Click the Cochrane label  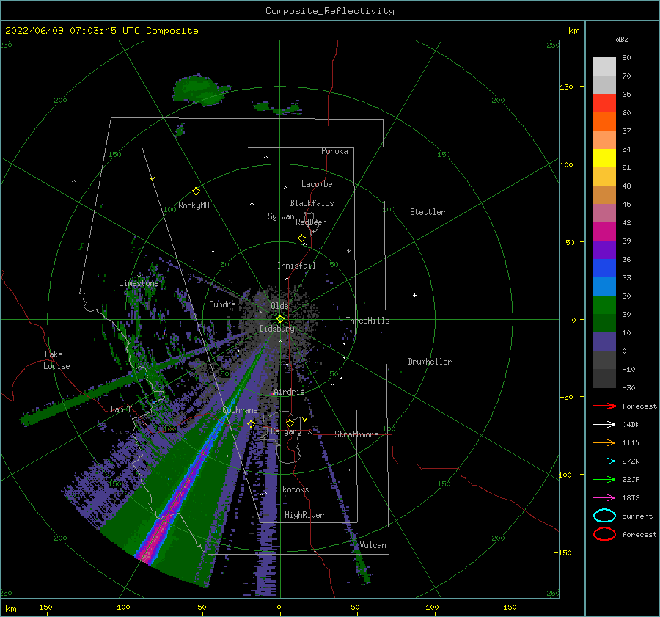pyautogui.click(x=240, y=410)
